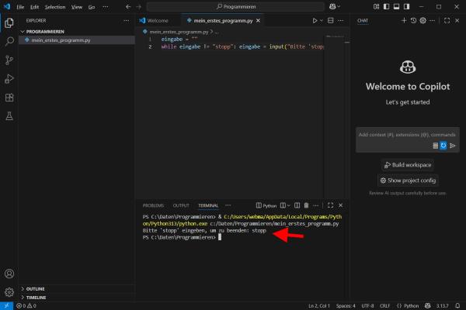Screen dimensions: 466x310
Task: Split the editor to the right
Action: click(x=330, y=20)
